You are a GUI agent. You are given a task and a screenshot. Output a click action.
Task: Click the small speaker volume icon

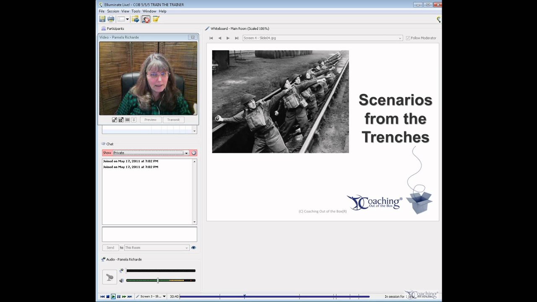point(121,281)
